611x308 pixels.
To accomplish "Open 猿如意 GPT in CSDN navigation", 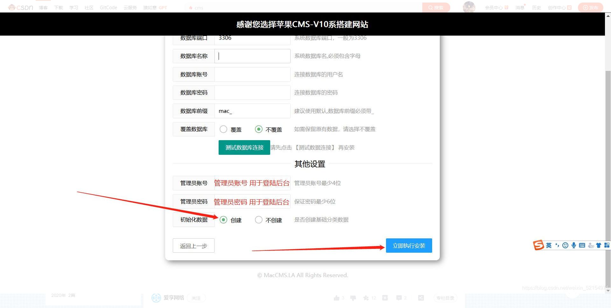I will pos(155,8).
